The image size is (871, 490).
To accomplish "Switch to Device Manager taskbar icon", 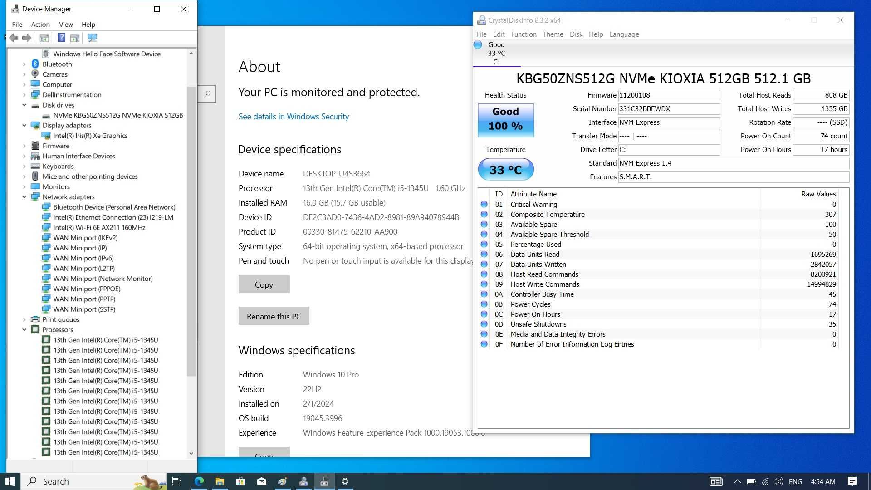I will click(324, 481).
